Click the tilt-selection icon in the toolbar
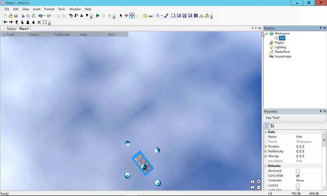 pos(76,16)
